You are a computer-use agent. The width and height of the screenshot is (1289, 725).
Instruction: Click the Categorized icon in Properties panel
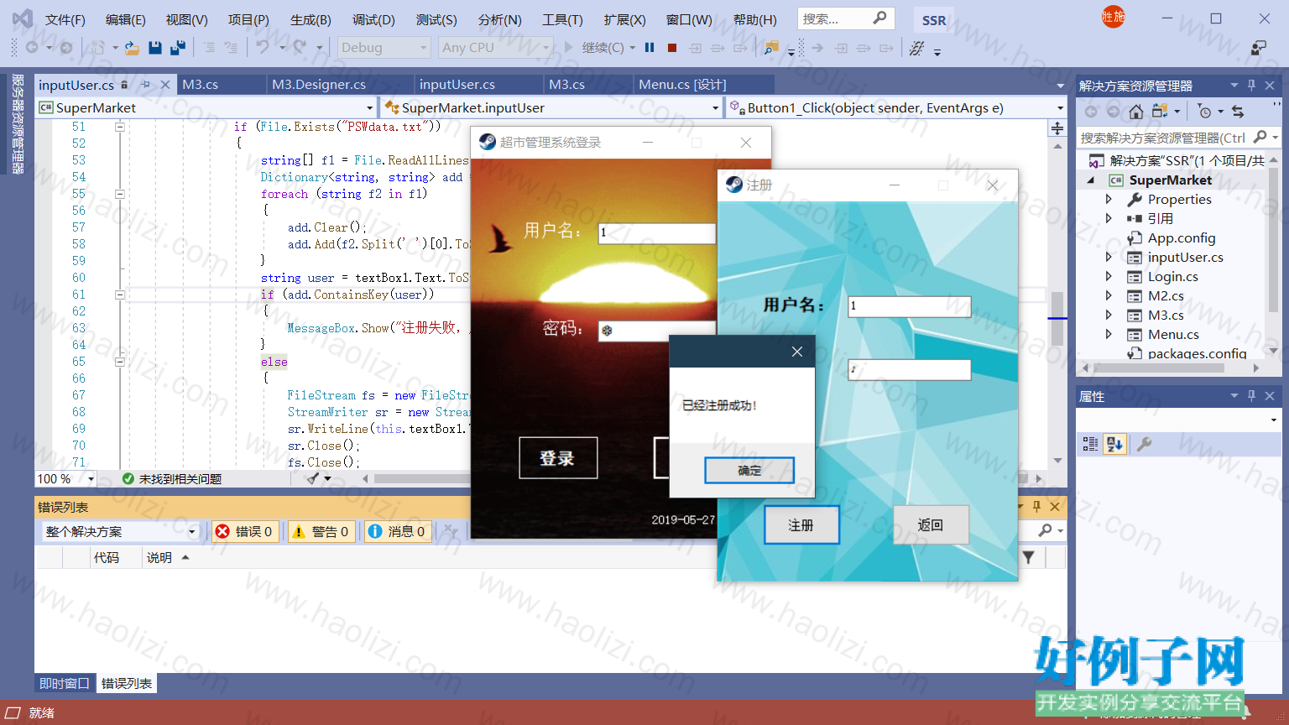(x=1090, y=444)
